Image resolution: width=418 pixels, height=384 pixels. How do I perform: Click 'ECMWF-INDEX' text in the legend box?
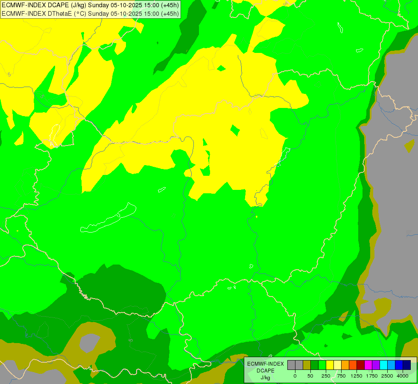click(x=266, y=364)
